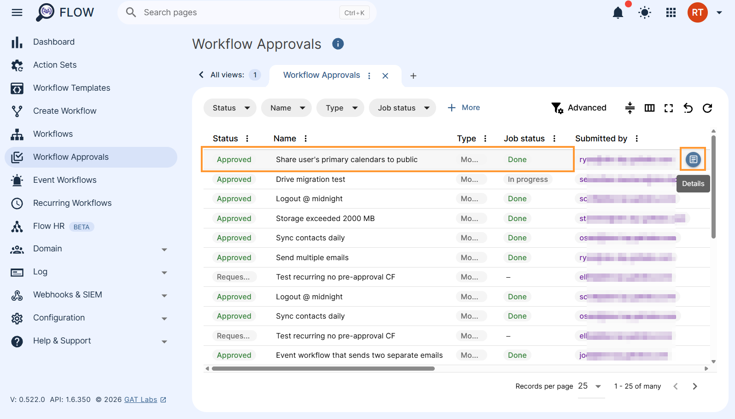Open Flow HR beta page
Viewport: 735px width, 419px height.
(91, 226)
